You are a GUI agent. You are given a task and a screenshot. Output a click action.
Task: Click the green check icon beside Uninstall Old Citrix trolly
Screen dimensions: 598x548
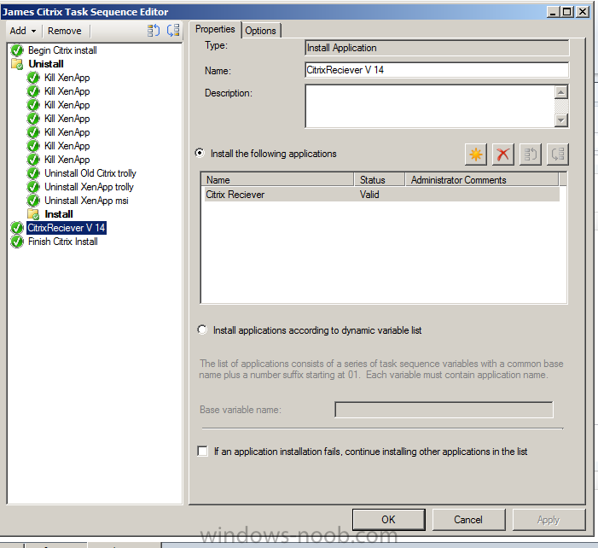tap(33, 173)
